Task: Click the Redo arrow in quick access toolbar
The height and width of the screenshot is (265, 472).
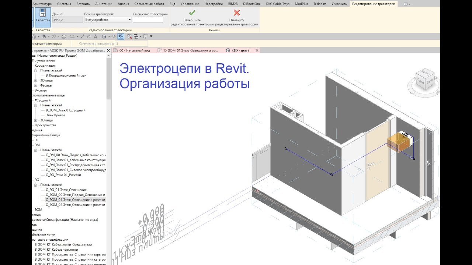Action: pyautogui.click(x=54, y=36)
